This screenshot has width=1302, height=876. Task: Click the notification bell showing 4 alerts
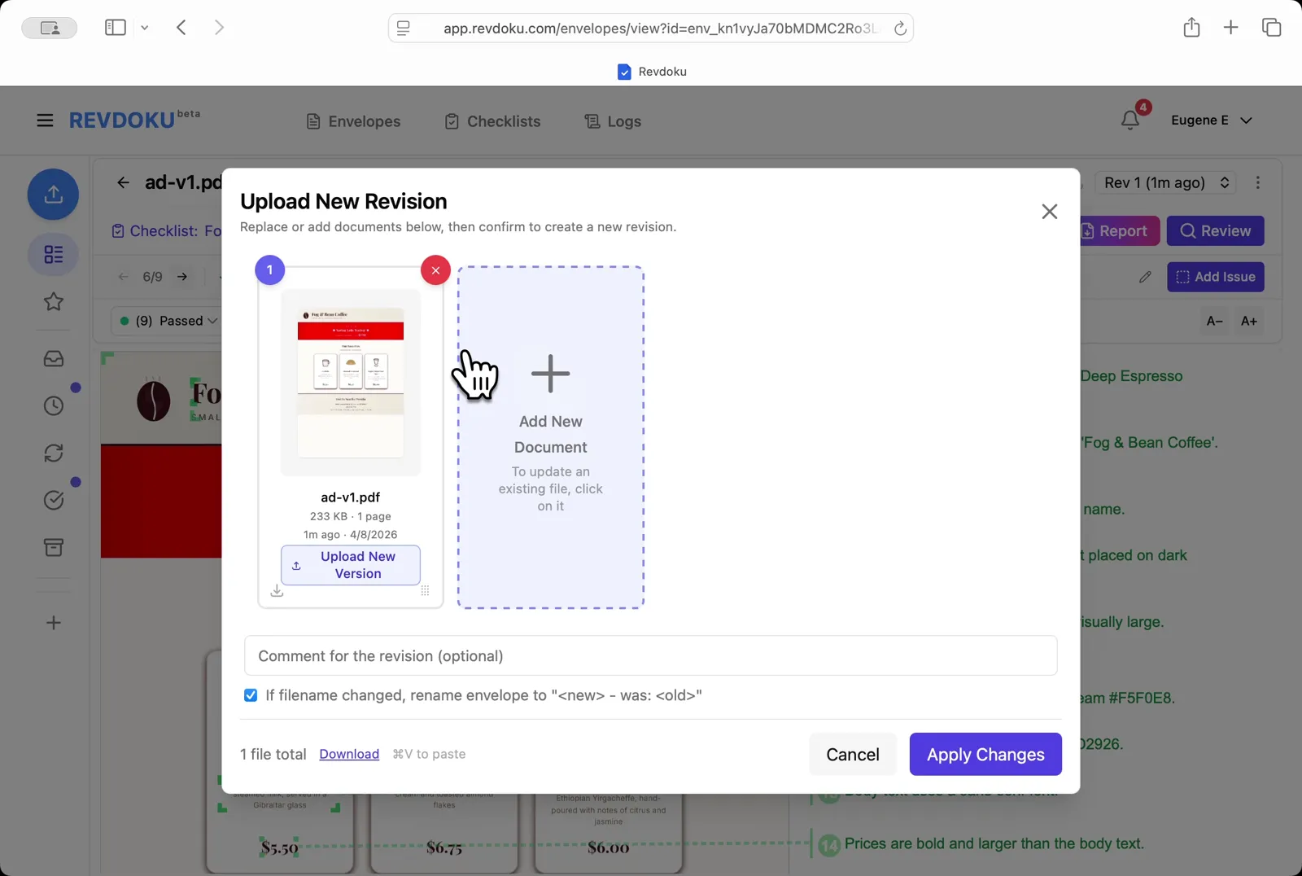coord(1130,120)
